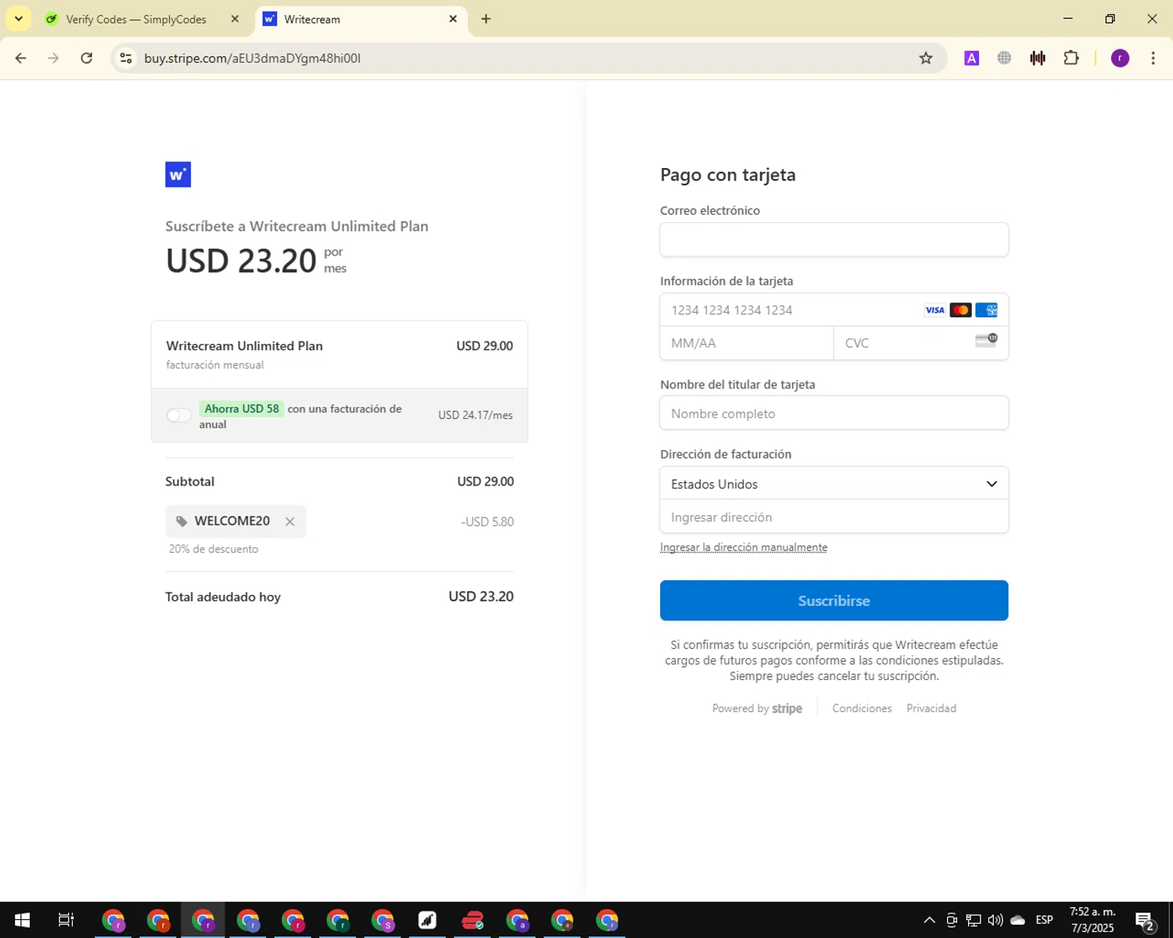Open the volume control in system tray
Viewport: 1173px width, 938px height.
point(995,920)
